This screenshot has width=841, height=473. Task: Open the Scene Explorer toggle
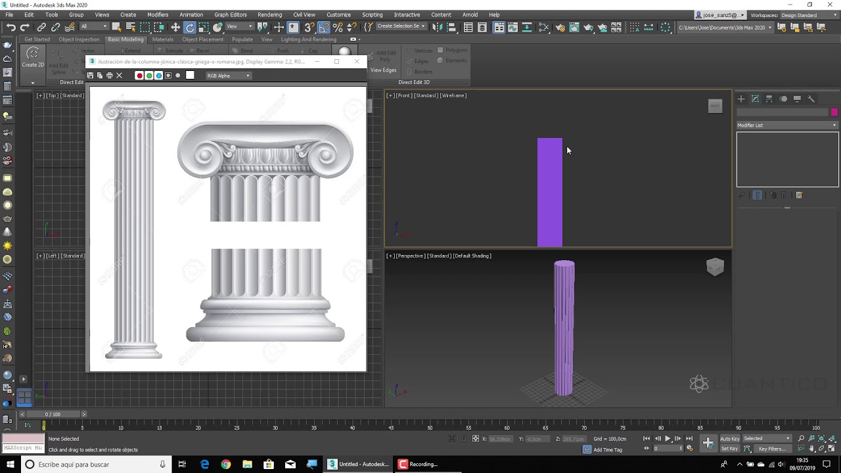pos(468,27)
